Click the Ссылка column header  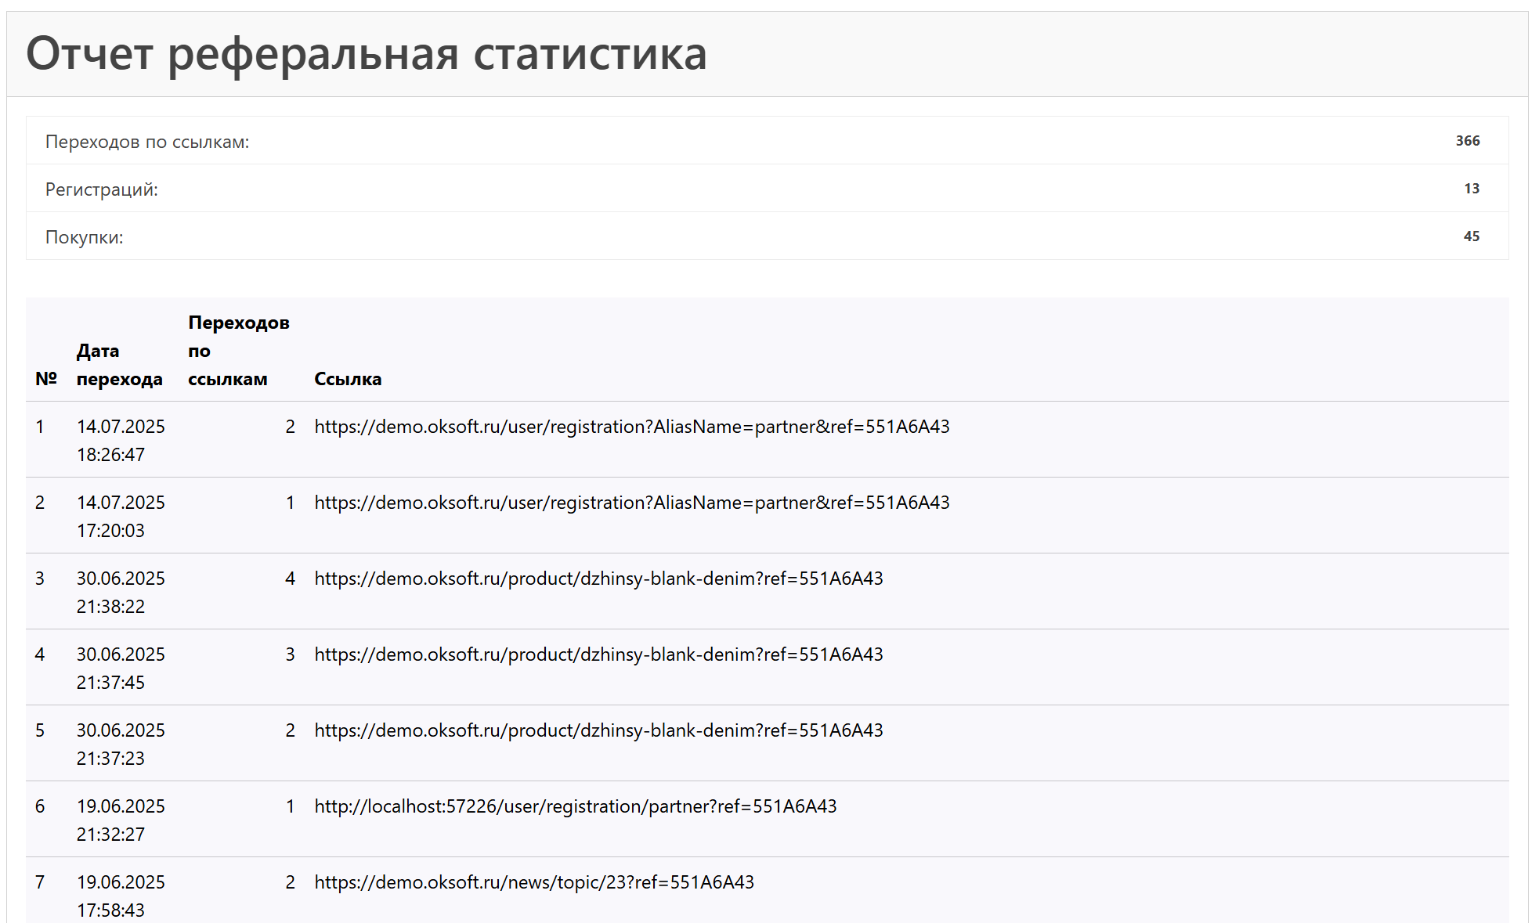tap(348, 379)
